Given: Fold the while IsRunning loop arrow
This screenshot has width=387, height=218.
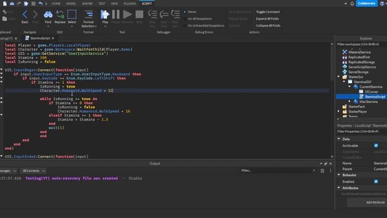Looking at the screenshot, I should pos(1,99).
